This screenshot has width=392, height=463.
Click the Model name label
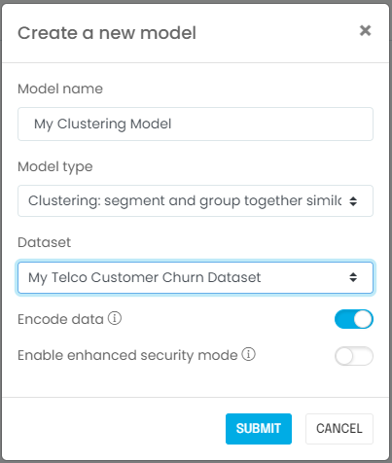coord(60,89)
